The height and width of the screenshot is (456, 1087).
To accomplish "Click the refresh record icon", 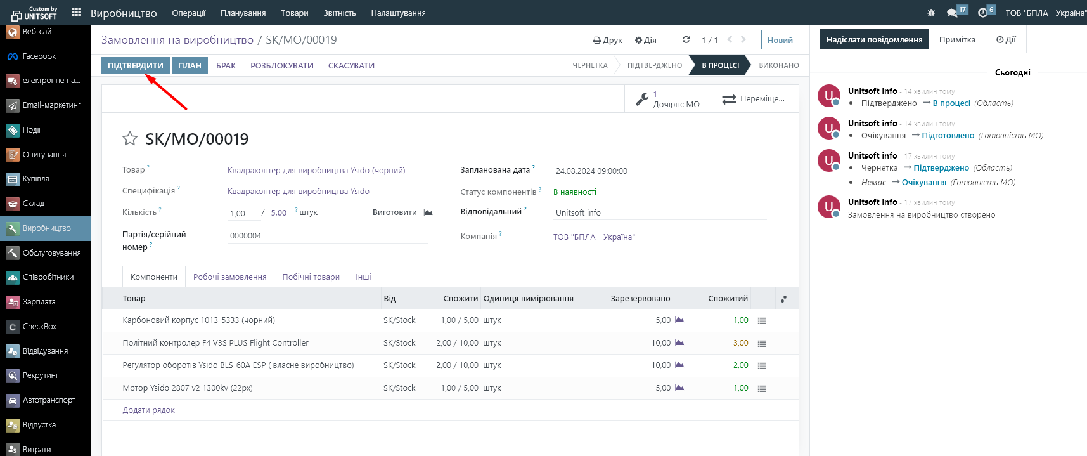I will tap(686, 40).
